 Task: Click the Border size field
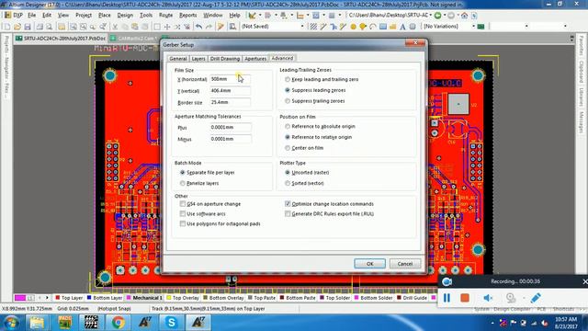(230, 102)
